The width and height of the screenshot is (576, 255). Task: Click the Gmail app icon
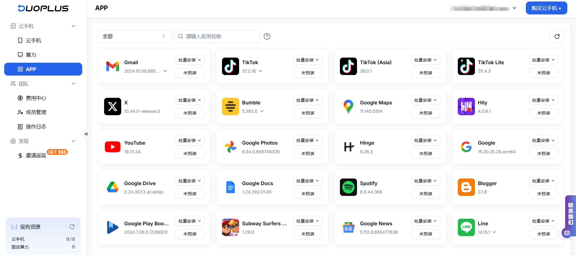(112, 66)
